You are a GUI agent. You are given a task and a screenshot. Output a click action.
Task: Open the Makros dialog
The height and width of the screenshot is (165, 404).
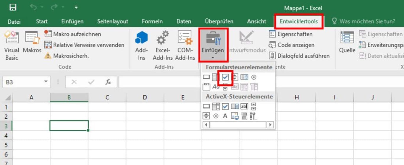point(32,42)
